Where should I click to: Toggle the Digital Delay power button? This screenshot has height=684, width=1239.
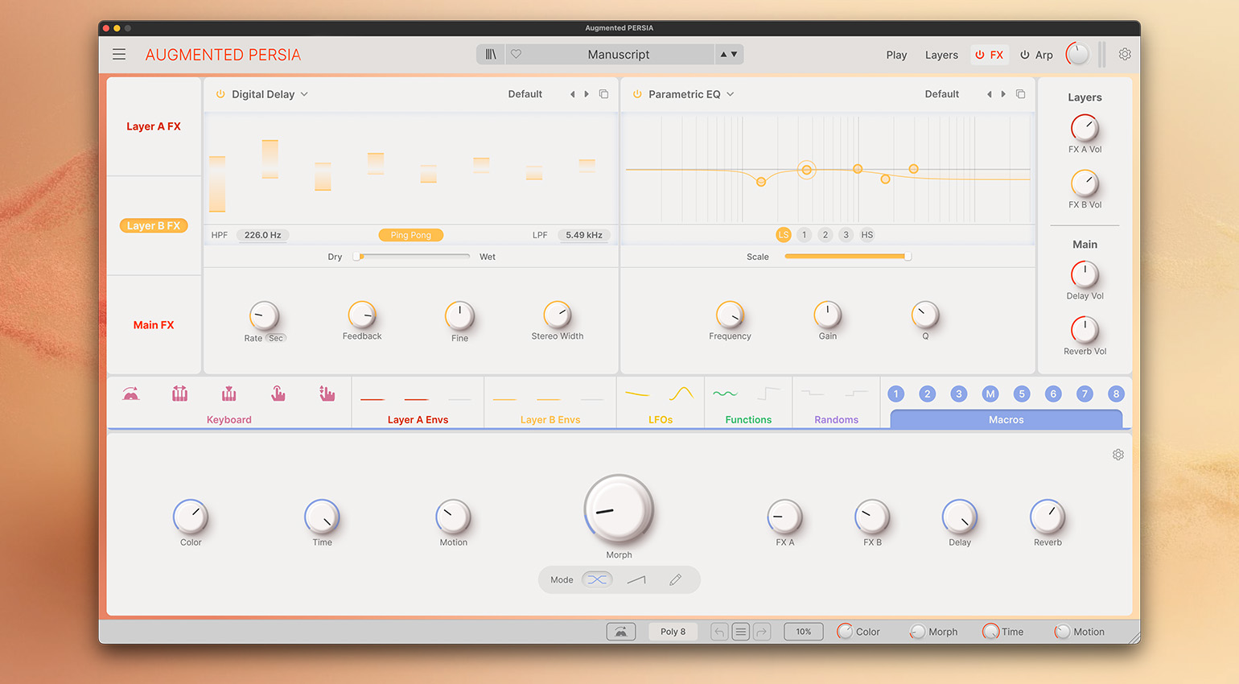coord(220,94)
